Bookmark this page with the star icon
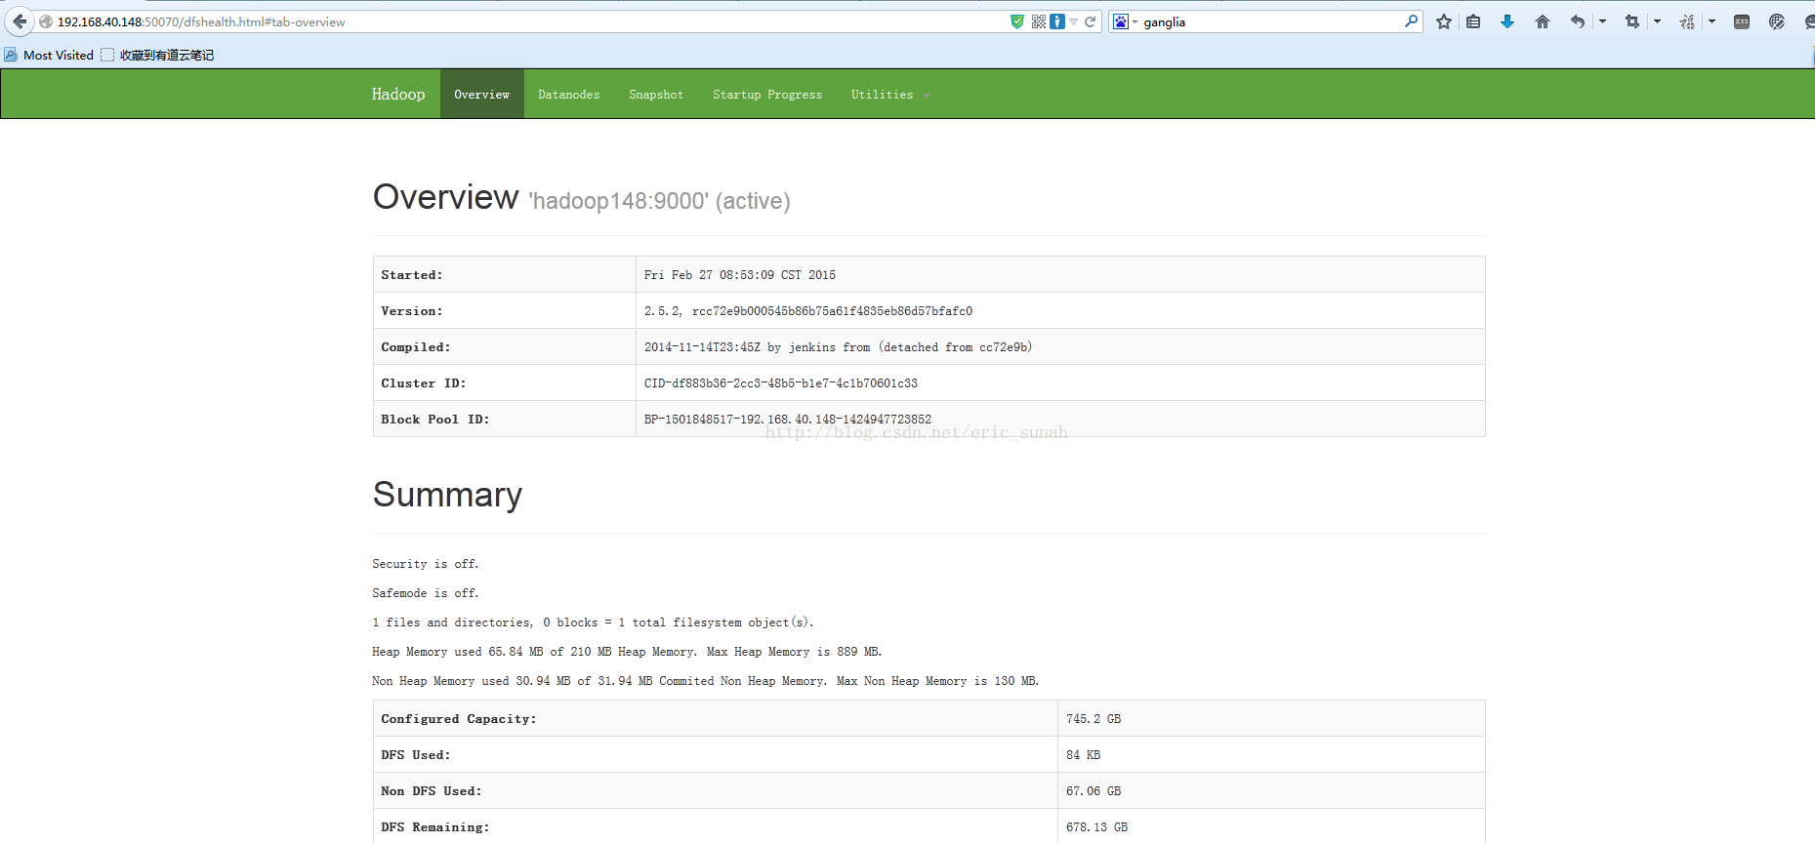Image resolution: width=1815 pixels, height=843 pixels. (1444, 21)
